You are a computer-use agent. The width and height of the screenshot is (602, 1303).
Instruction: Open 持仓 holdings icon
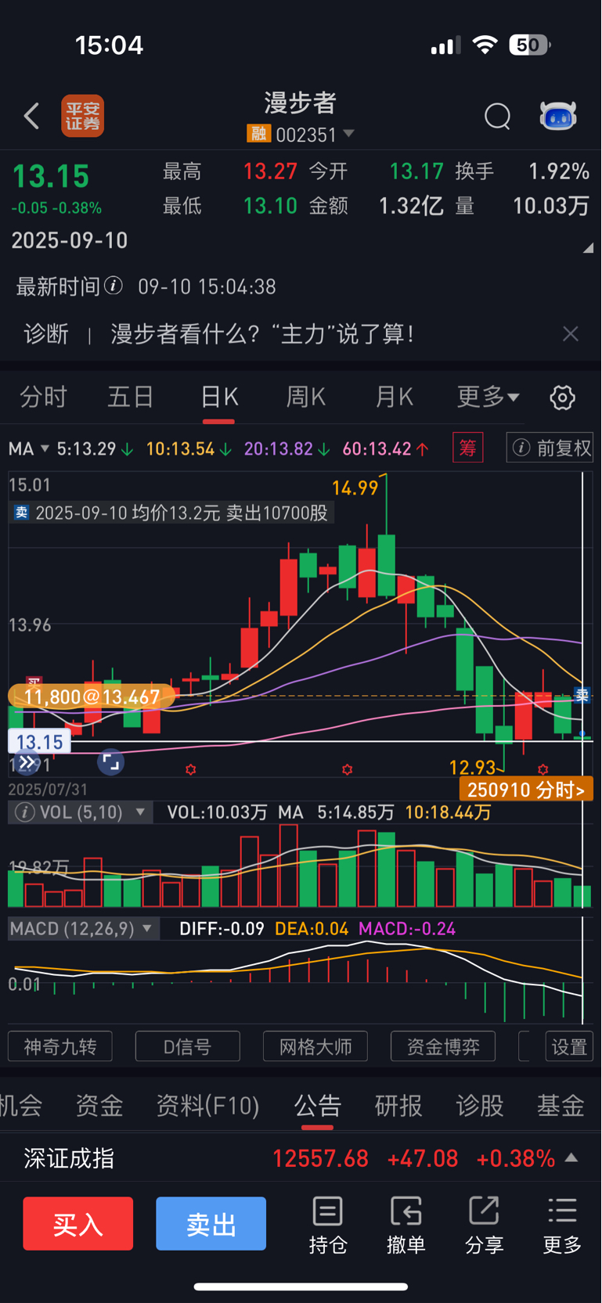click(x=327, y=1226)
